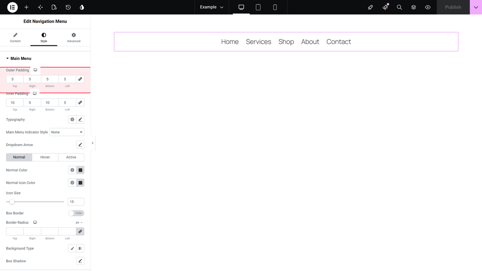Open Normal Color swatch picker
The height and width of the screenshot is (271, 482).
point(80,170)
